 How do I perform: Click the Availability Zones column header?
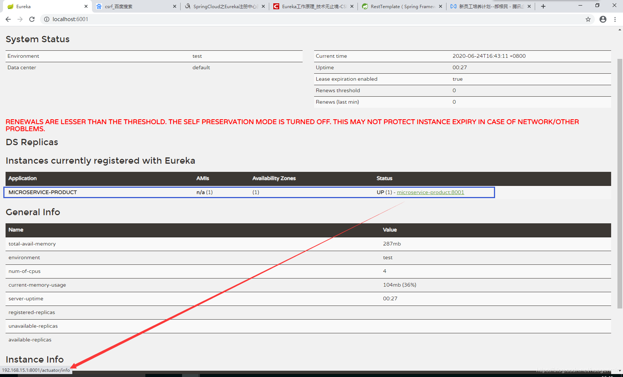click(x=274, y=178)
